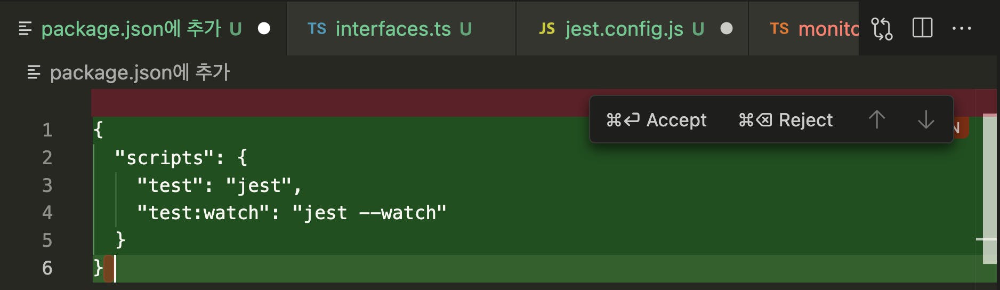Go to previous change with up arrow
The width and height of the screenshot is (1000, 290).
(x=877, y=119)
